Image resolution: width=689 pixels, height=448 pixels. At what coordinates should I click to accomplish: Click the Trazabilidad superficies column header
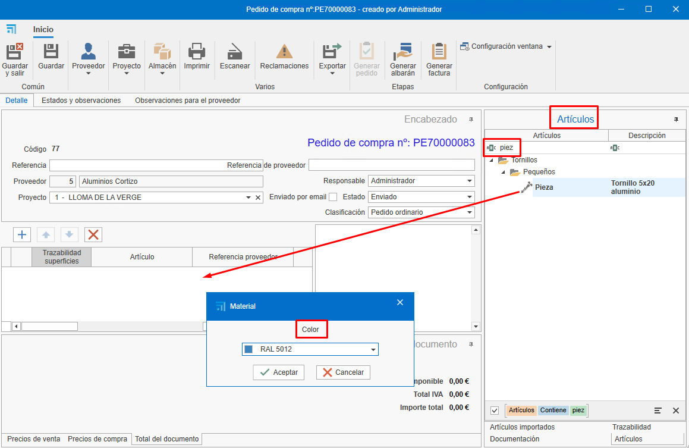pyautogui.click(x=61, y=257)
